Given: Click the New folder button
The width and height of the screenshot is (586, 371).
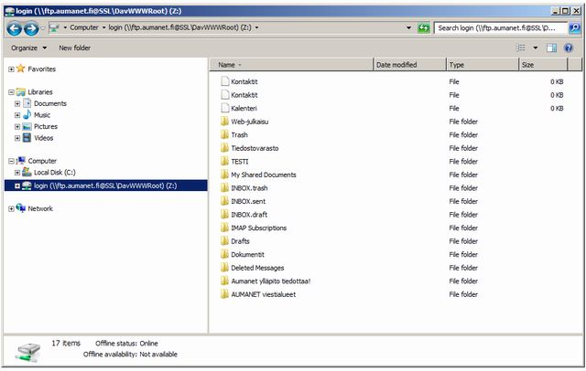Looking at the screenshot, I should click(x=75, y=48).
